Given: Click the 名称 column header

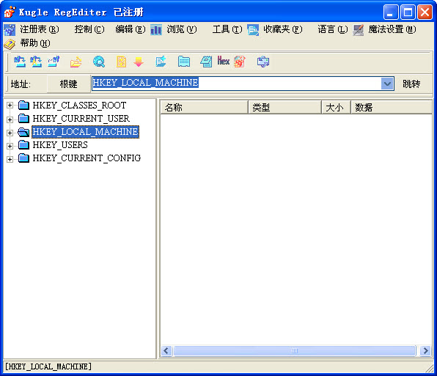Looking at the screenshot, I should [x=204, y=108].
